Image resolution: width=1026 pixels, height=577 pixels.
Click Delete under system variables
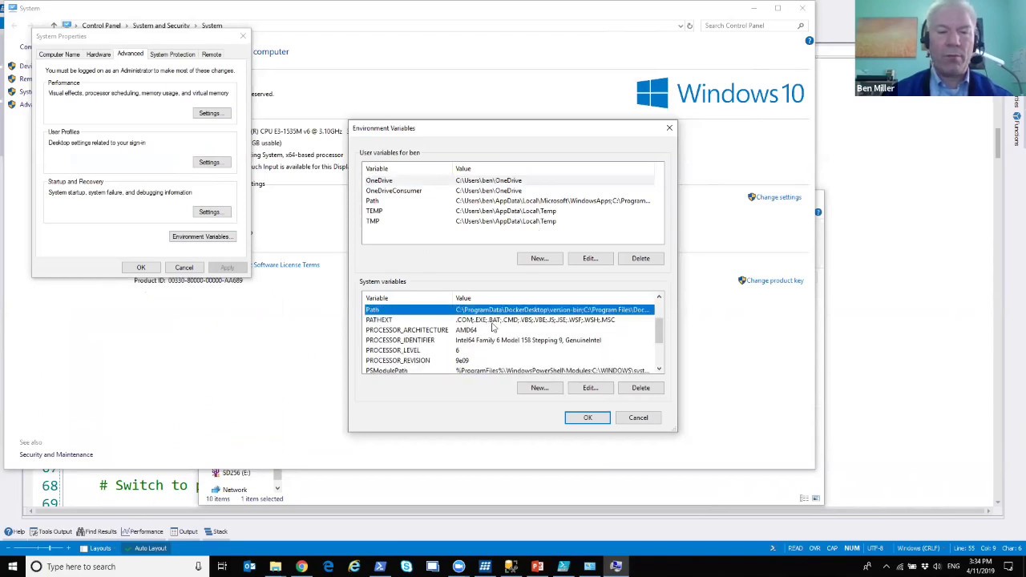pos(640,388)
